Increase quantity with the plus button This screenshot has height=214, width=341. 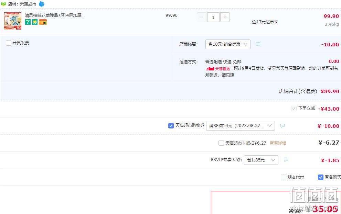225,17
